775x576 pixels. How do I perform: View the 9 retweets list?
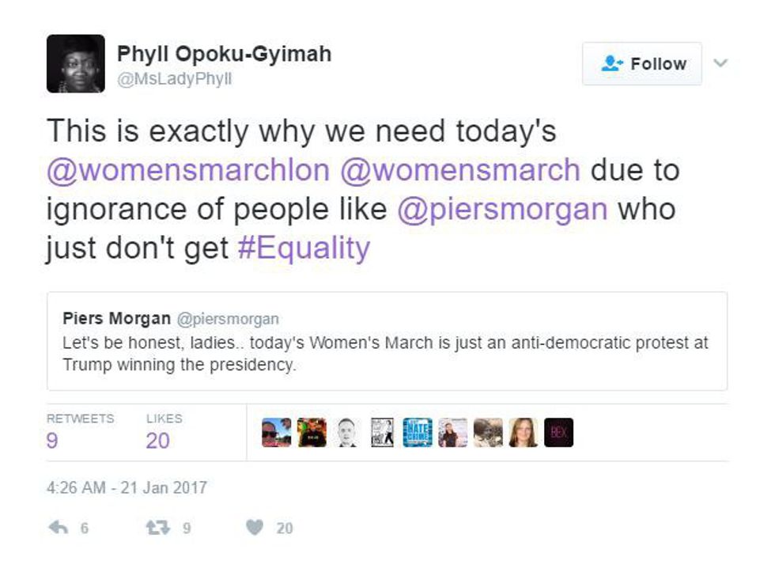pyautogui.click(x=52, y=440)
